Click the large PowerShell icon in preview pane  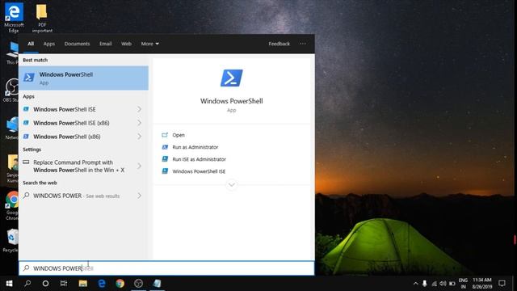click(232, 78)
